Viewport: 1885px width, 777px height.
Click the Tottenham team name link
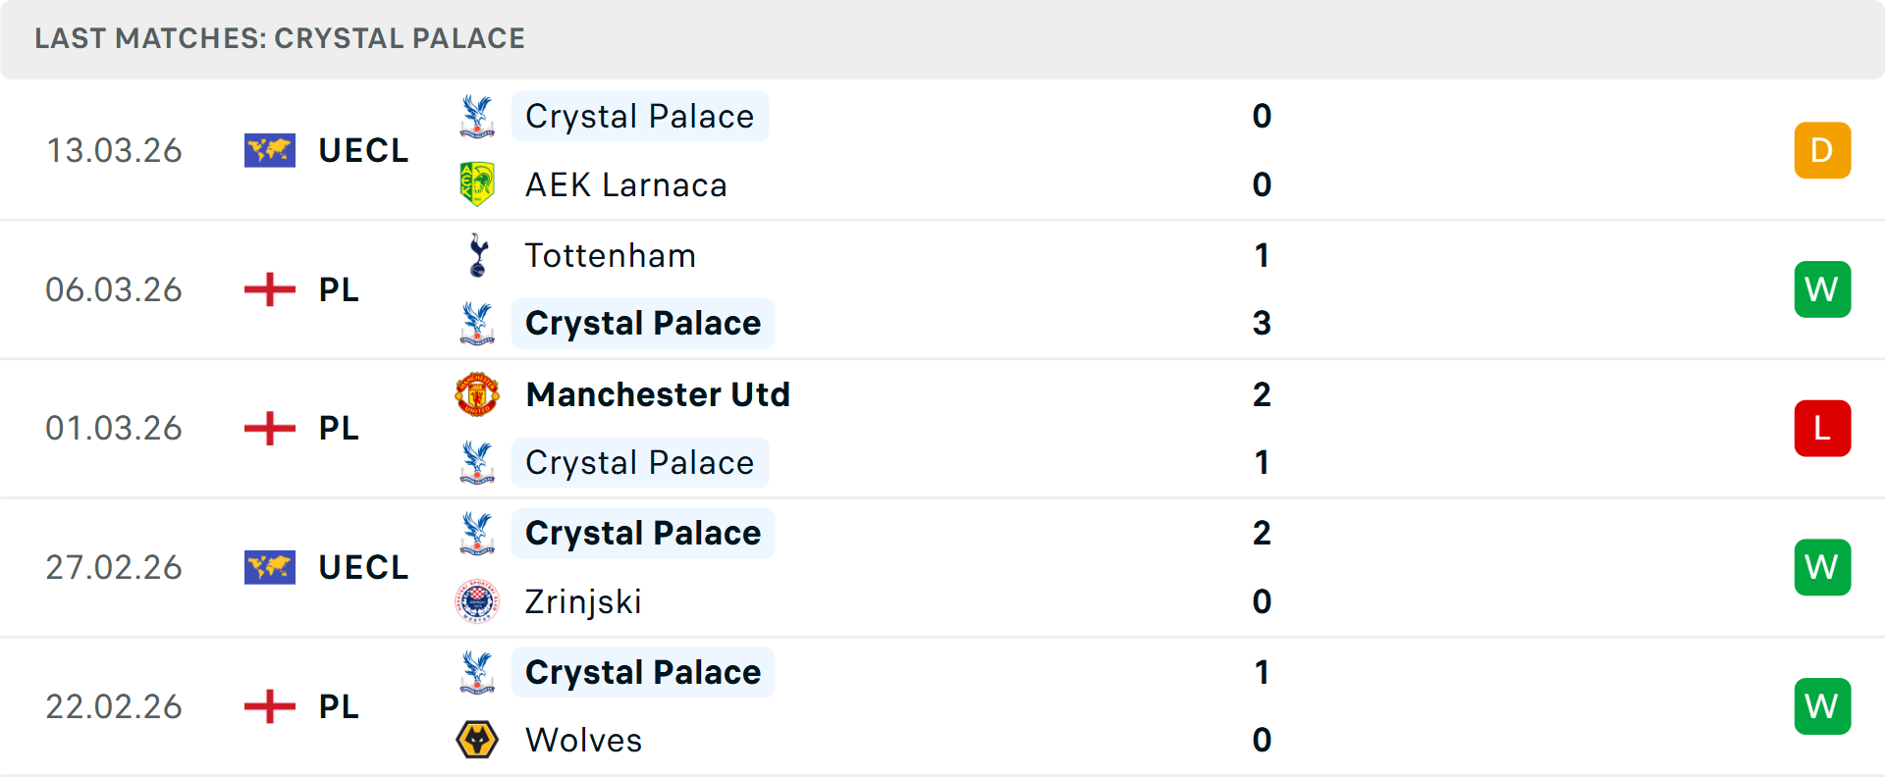click(x=610, y=255)
